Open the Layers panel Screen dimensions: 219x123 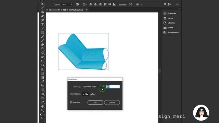[x=168, y=18]
